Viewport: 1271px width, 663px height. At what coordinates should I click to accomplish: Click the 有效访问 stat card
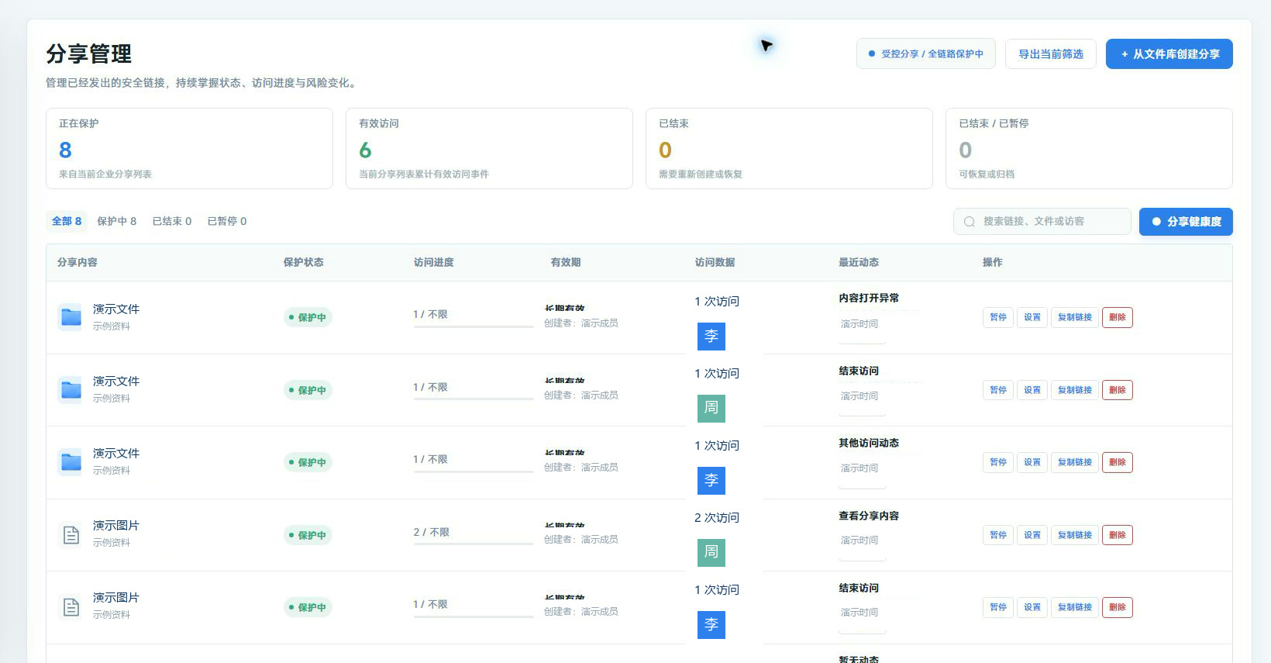tap(489, 148)
